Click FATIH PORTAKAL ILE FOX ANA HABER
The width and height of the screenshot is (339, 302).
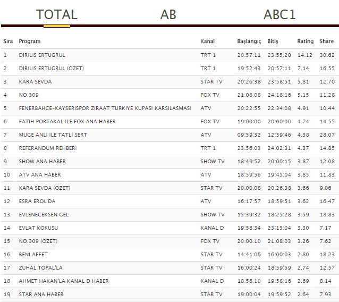click(x=67, y=122)
